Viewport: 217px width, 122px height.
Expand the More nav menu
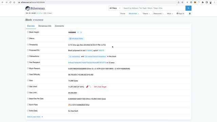coord(170,14)
